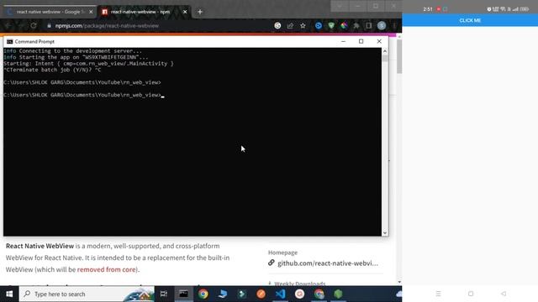The width and height of the screenshot is (538, 302).
Task: Open the green hexagon Node app on taskbar
Action: 338,294
